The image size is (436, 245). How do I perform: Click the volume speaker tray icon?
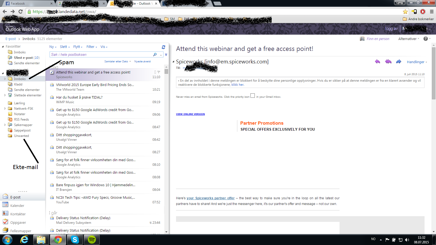tap(407, 240)
